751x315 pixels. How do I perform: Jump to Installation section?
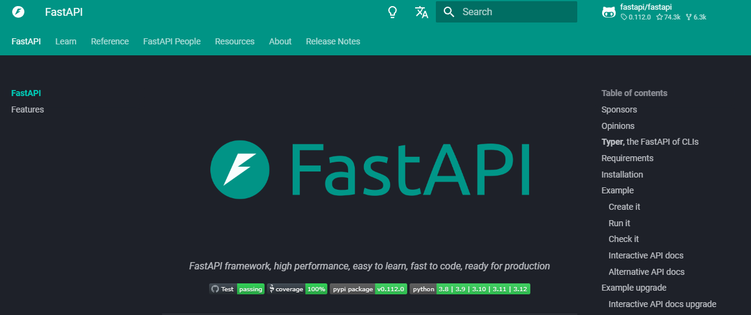[x=622, y=175]
